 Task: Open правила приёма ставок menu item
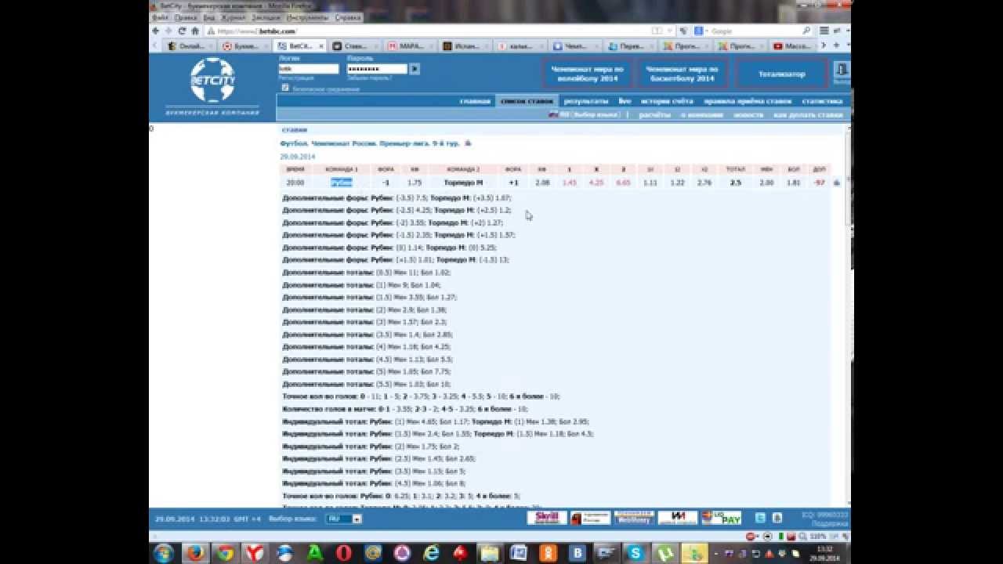click(748, 101)
